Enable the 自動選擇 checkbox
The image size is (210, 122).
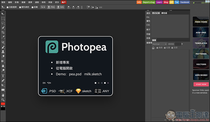[8, 7]
